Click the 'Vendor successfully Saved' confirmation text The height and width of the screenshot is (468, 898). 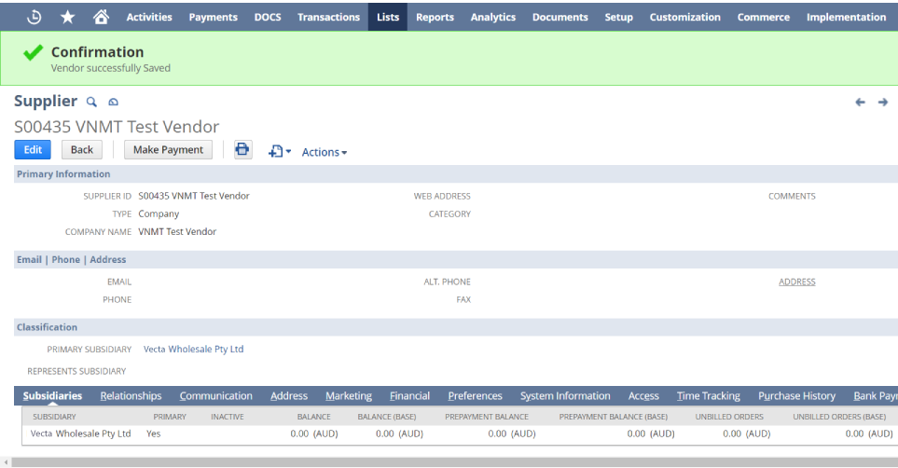pos(111,68)
